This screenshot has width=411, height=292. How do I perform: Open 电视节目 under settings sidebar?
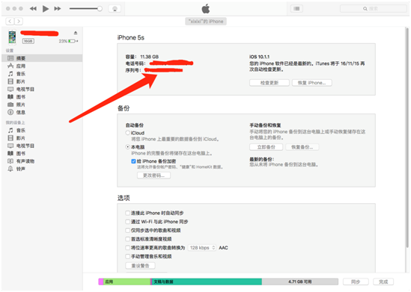click(42, 89)
